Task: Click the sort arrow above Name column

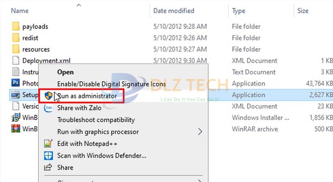Action: 79,5
